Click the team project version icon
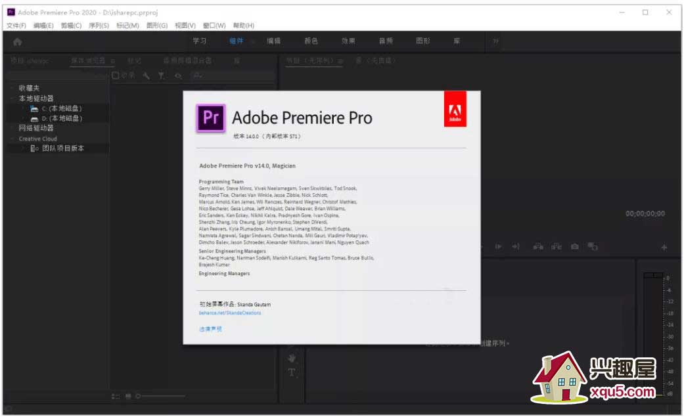Screen dimensions: 684x417 [x=34, y=149]
